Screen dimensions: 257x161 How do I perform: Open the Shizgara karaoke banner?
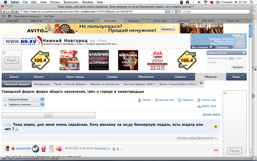point(128,60)
